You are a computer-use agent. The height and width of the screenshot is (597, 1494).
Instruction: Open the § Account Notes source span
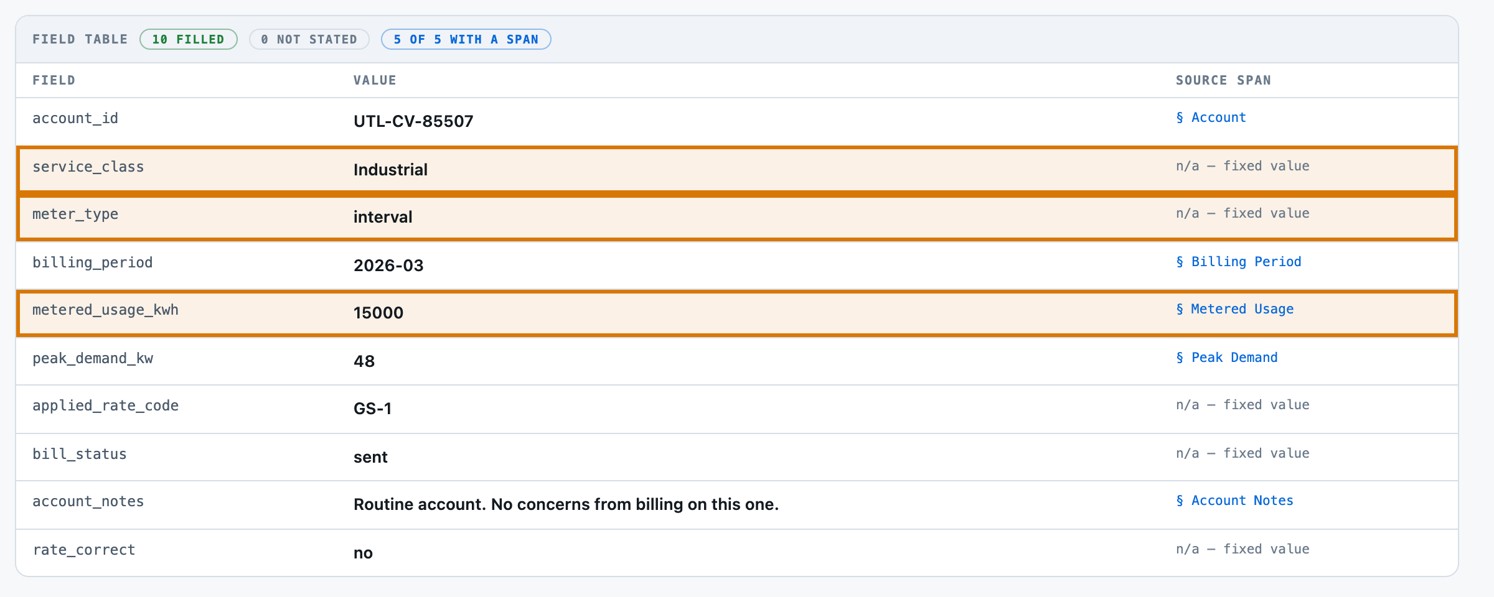coord(1234,501)
